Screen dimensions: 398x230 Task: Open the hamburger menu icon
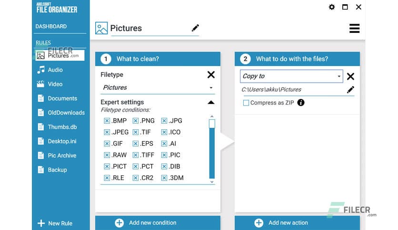354,29
